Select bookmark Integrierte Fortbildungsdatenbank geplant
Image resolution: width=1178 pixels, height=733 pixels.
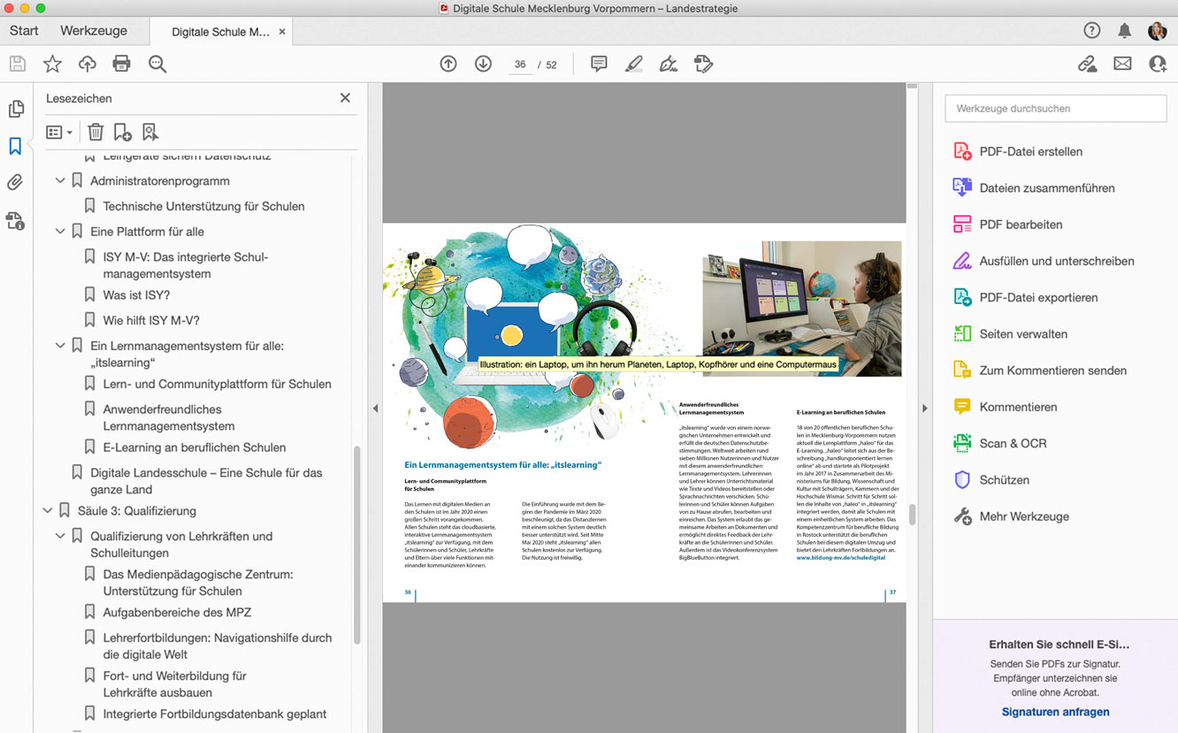[215, 714]
